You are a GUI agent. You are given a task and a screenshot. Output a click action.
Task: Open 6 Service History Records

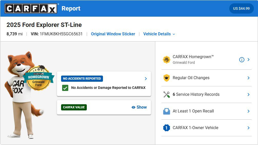tap(206, 95)
